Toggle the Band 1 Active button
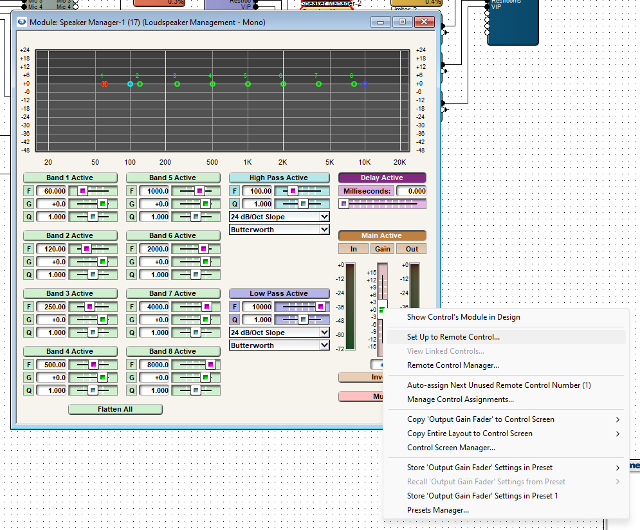This screenshot has height=530, width=640. (x=70, y=178)
